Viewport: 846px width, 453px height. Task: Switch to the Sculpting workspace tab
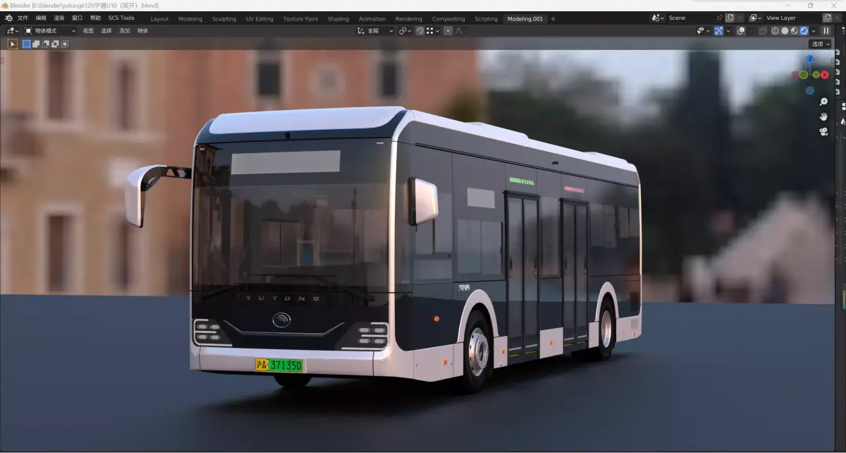pyautogui.click(x=224, y=19)
